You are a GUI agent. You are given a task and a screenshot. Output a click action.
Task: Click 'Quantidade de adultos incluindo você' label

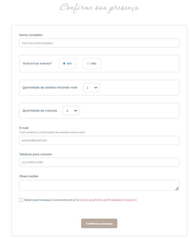(x=50, y=88)
